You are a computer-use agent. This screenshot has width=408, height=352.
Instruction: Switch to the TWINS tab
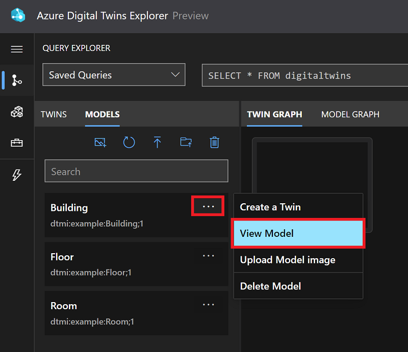[54, 115]
